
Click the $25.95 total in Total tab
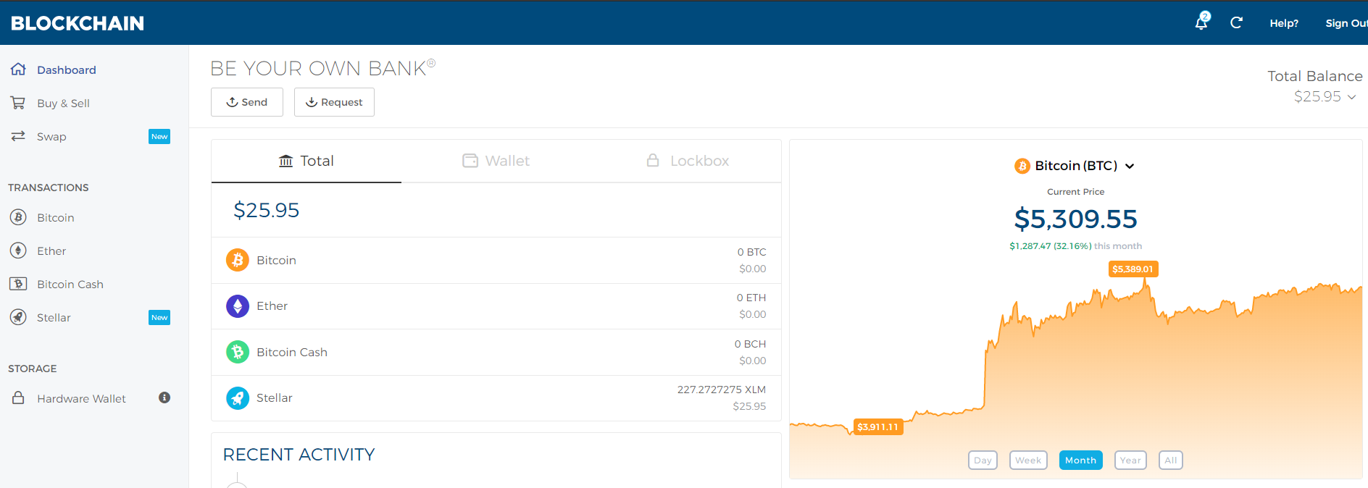point(266,210)
